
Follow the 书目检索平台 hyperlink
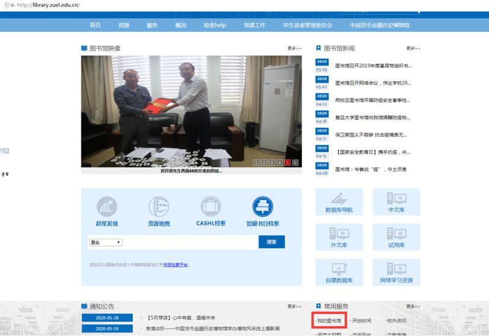[x=175, y=265]
